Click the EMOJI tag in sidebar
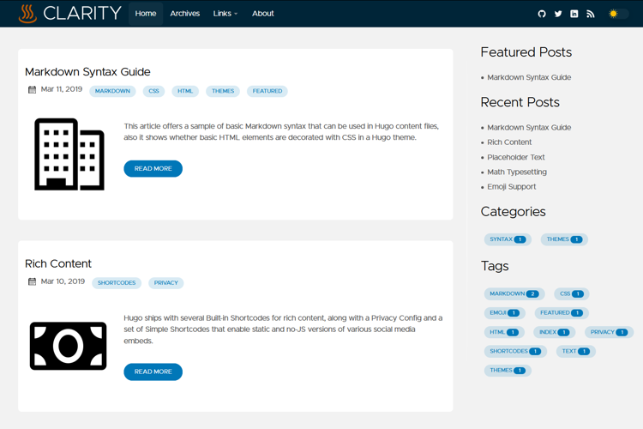The width and height of the screenshot is (643, 429). (x=503, y=313)
